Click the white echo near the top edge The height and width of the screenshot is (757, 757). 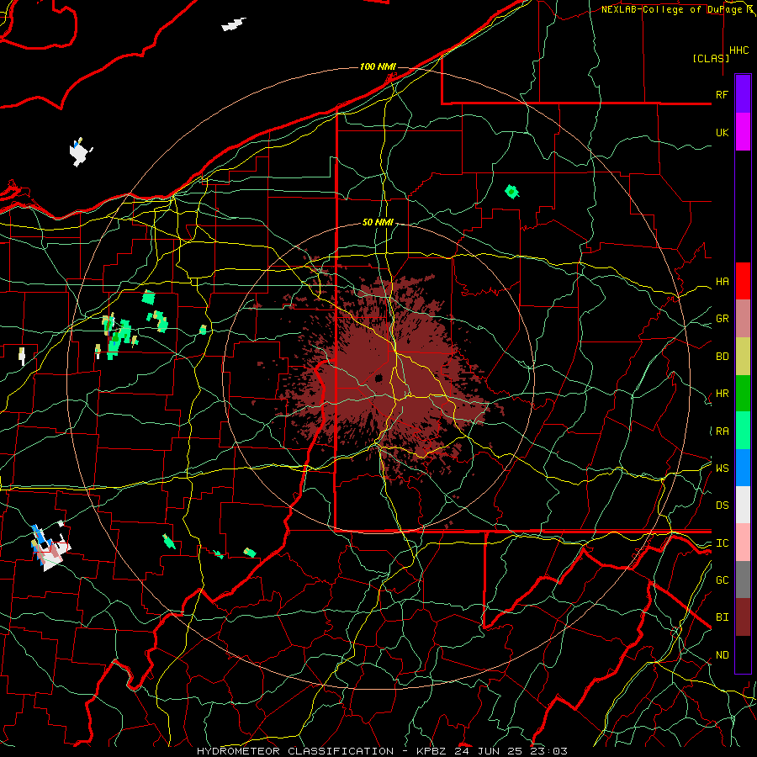(234, 24)
